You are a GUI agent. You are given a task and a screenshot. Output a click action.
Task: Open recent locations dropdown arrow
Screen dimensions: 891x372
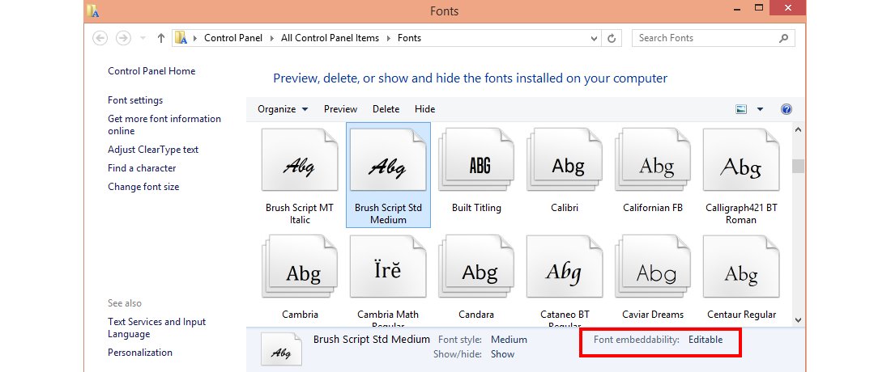[x=143, y=38]
